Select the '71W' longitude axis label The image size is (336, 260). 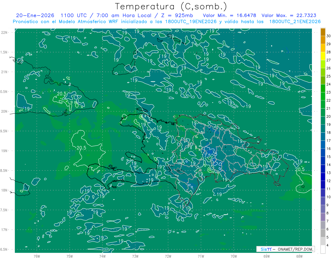click(x=201, y=256)
